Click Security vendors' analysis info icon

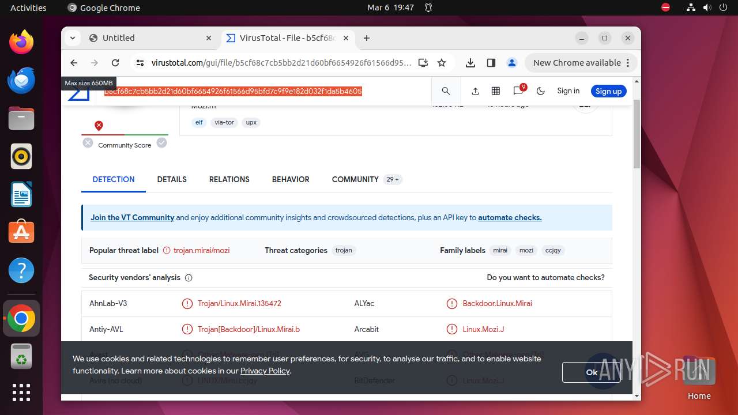189,278
